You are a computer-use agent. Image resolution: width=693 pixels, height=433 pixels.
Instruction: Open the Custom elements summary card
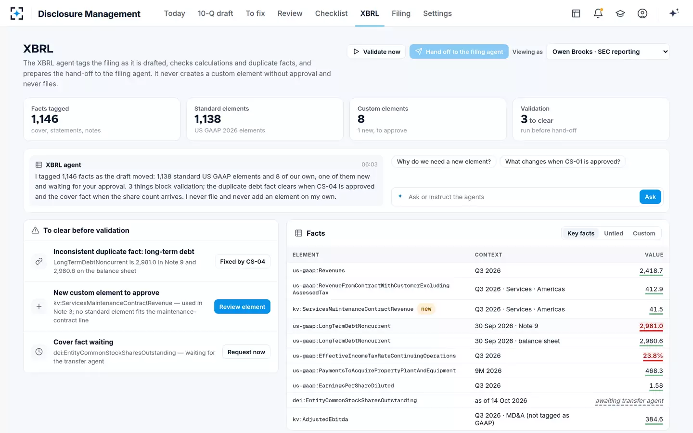click(428, 119)
